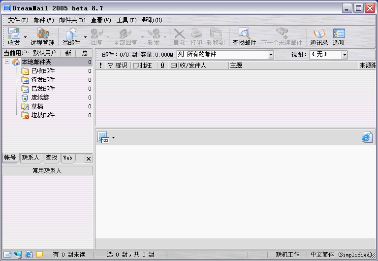Switch to the Web tab
The height and width of the screenshot is (261, 378).
pos(68,158)
